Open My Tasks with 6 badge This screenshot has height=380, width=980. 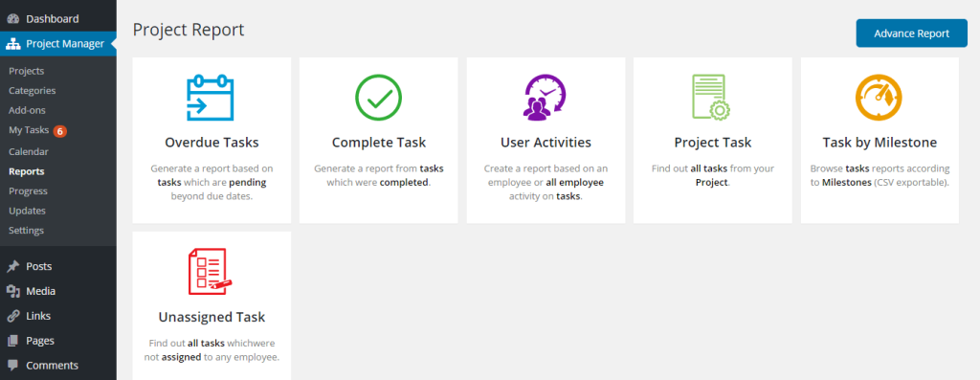point(37,130)
